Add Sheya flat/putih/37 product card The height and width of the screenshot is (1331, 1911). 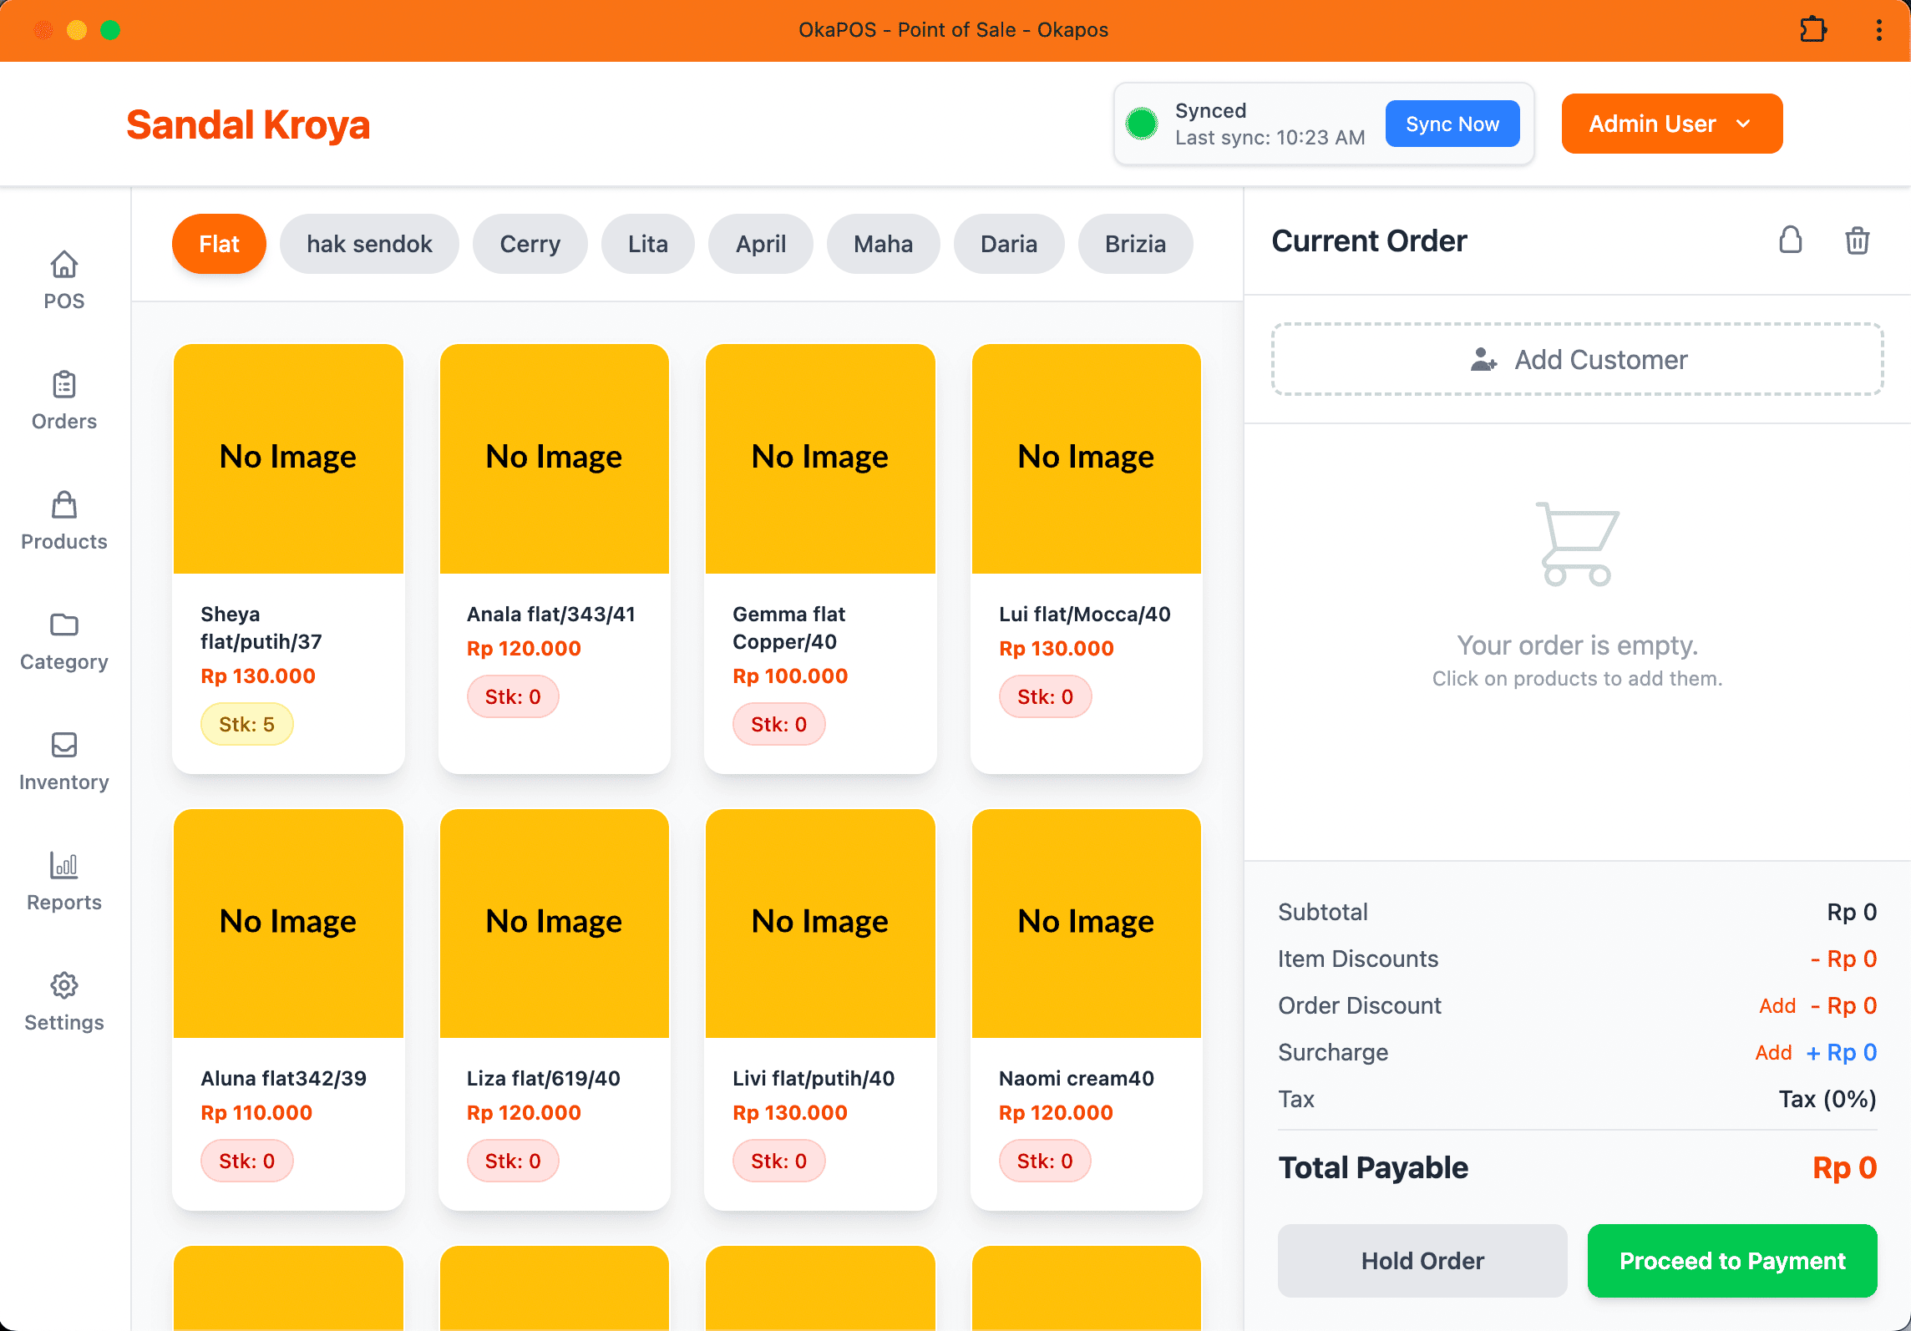coord(288,558)
